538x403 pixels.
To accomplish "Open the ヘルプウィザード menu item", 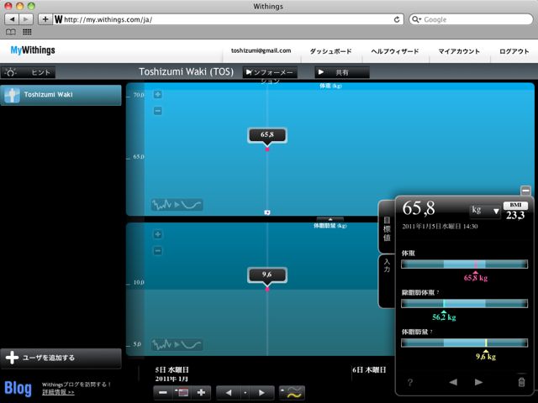I will click(x=395, y=51).
